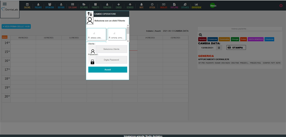Click the magnifier zoom icon above categories
This screenshot has width=286, height=137.
pyautogui.click(x=201, y=35)
